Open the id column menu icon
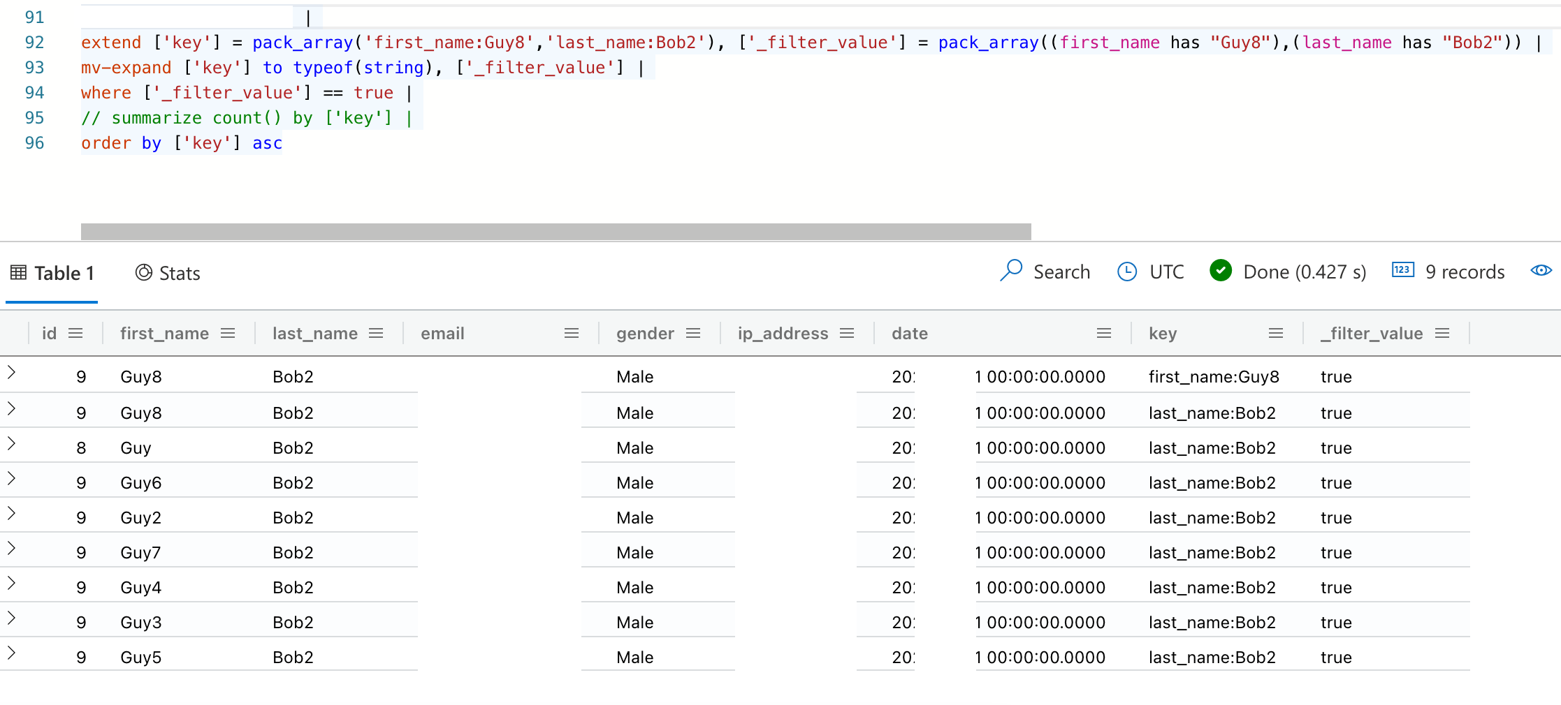1561x705 pixels. point(75,333)
